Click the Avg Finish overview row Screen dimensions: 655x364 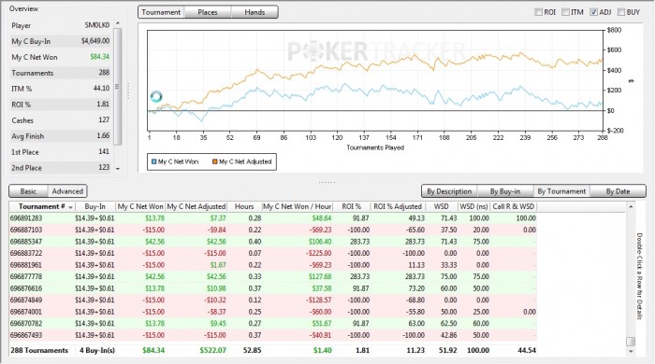coord(61,136)
